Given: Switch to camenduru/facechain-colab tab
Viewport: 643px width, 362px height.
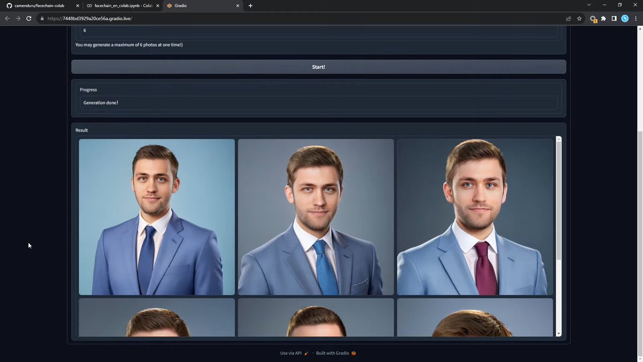Looking at the screenshot, I should click(39, 5).
